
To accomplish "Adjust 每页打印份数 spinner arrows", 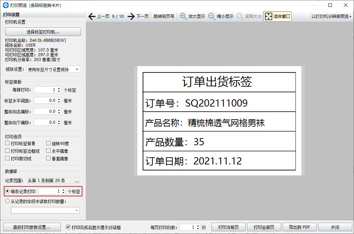I will click(198, 227).
